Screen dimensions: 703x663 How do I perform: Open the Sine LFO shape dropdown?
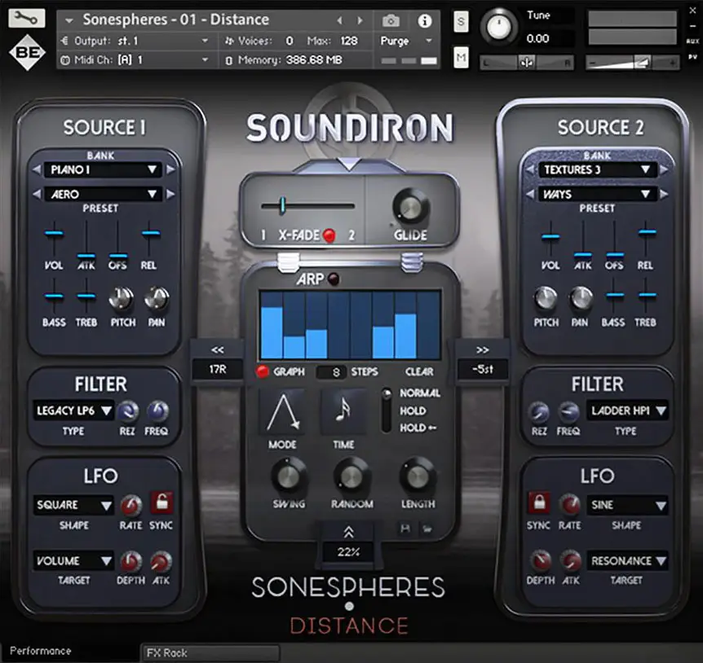[627, 505]
